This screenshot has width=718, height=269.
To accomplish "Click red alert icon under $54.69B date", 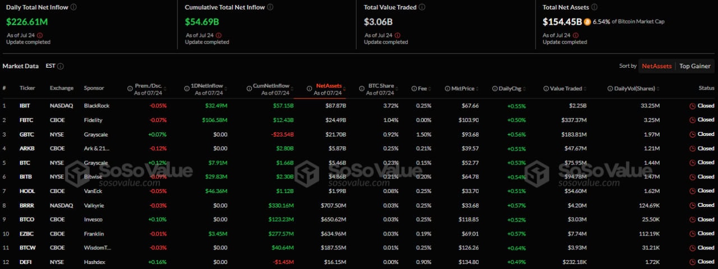I will pos(218,35).
